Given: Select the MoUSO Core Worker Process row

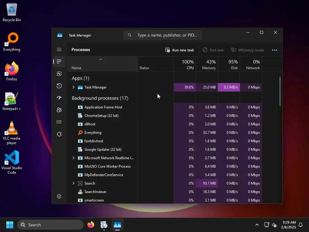Looking at the screenshot, I should (x=164, y=166).
